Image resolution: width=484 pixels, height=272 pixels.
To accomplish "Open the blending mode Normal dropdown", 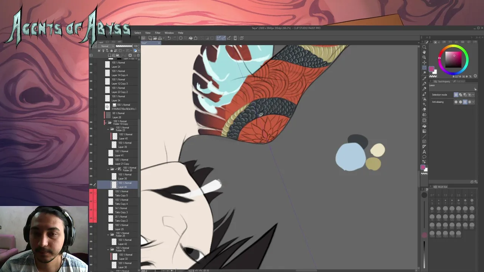I will pyautogui.click(x=106, y=46).
